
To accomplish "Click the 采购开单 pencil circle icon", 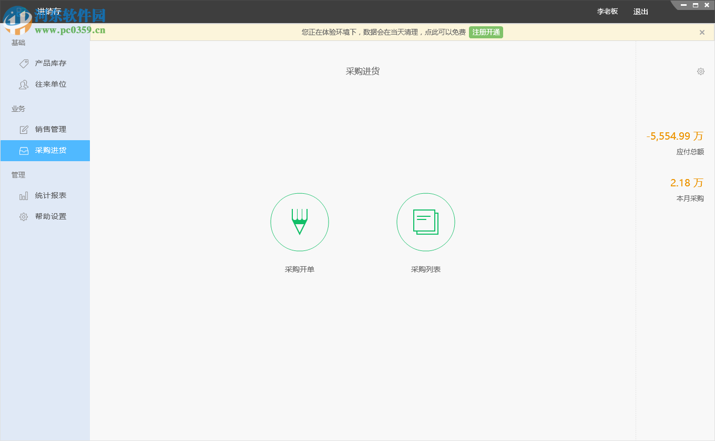I will 300,222.
